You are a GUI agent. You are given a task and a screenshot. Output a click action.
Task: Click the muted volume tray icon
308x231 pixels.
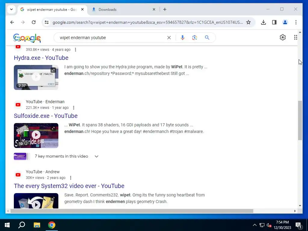pos(269,225)
